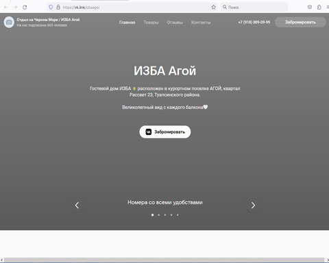329x263 pixels.
Task: Click the white center Забронировать button
Action: (x=165, y=131)
